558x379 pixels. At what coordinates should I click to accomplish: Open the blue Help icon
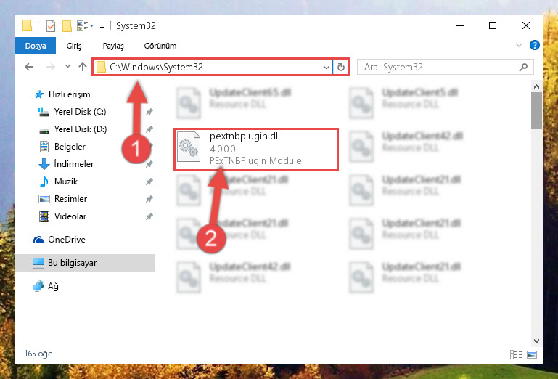tap(534, 45)
